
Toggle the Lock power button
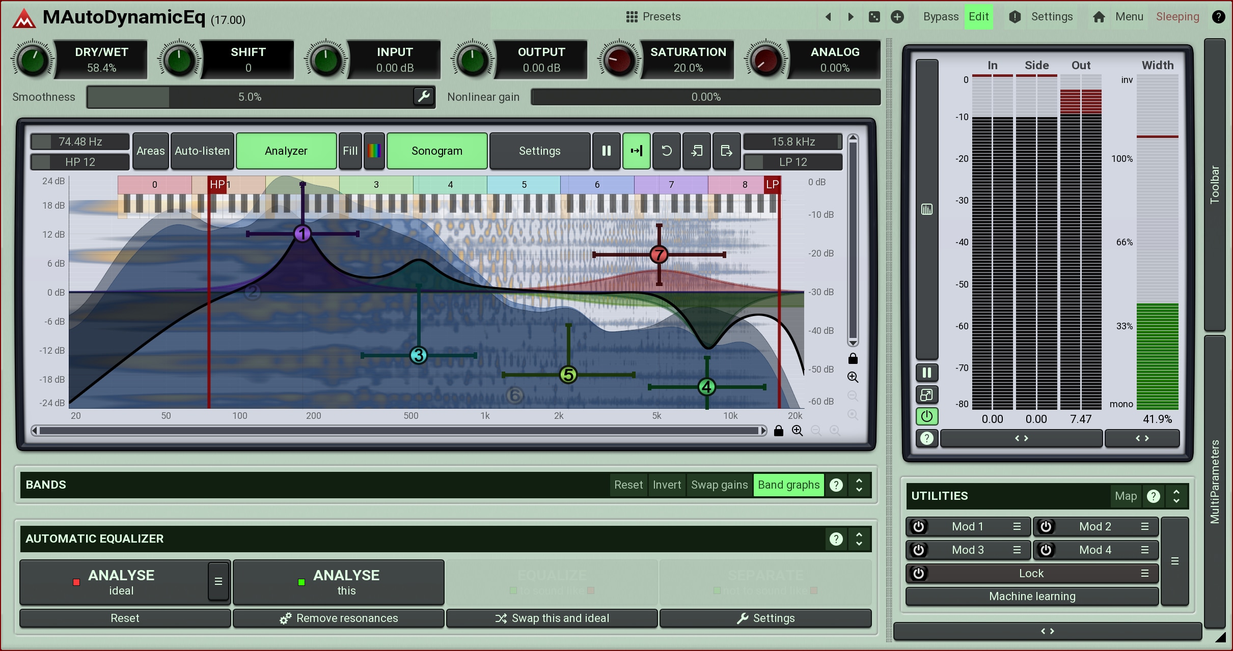click(919, 573)
